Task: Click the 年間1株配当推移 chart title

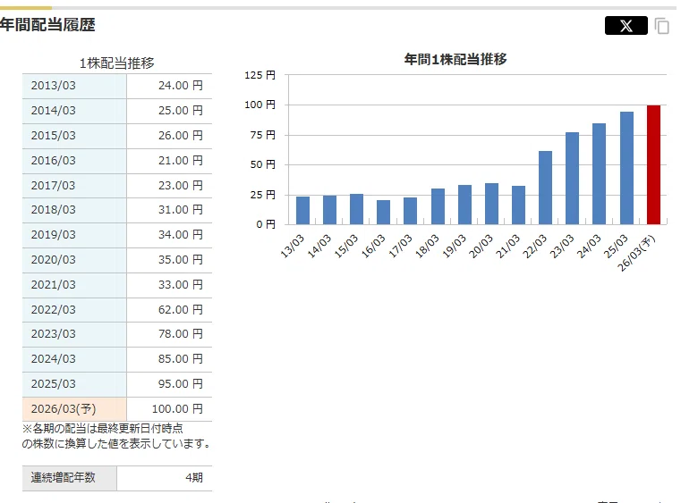Action: (455, 59)
